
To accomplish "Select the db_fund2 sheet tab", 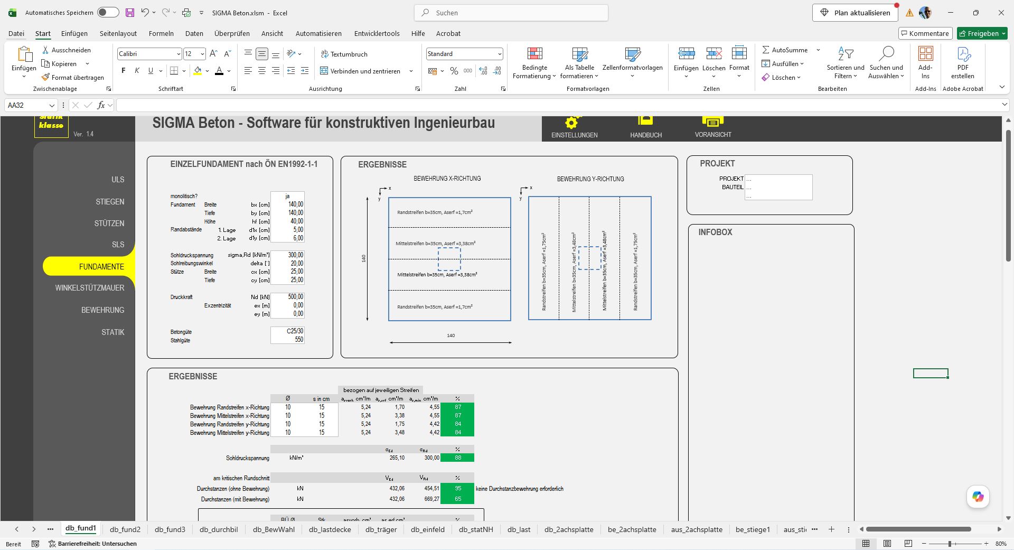I will 125,529.
